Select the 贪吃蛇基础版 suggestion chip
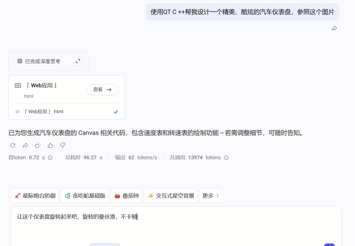 (x=85, y=196)
